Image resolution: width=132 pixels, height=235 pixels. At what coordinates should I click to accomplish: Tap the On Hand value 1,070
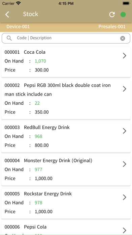click(x=40, y=61)
